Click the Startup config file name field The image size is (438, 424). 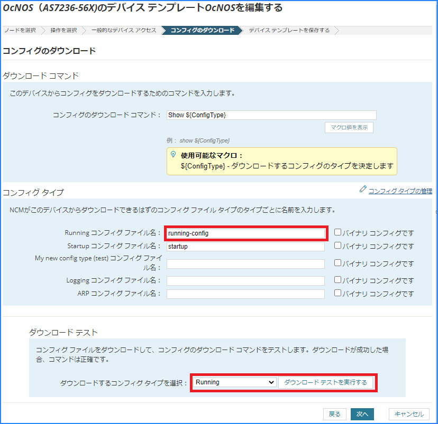coord(245,247)
